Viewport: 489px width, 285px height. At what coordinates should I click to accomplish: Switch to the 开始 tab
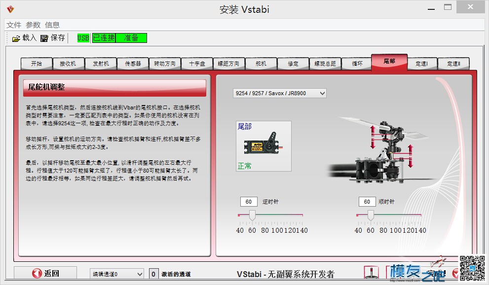point(37,64)
